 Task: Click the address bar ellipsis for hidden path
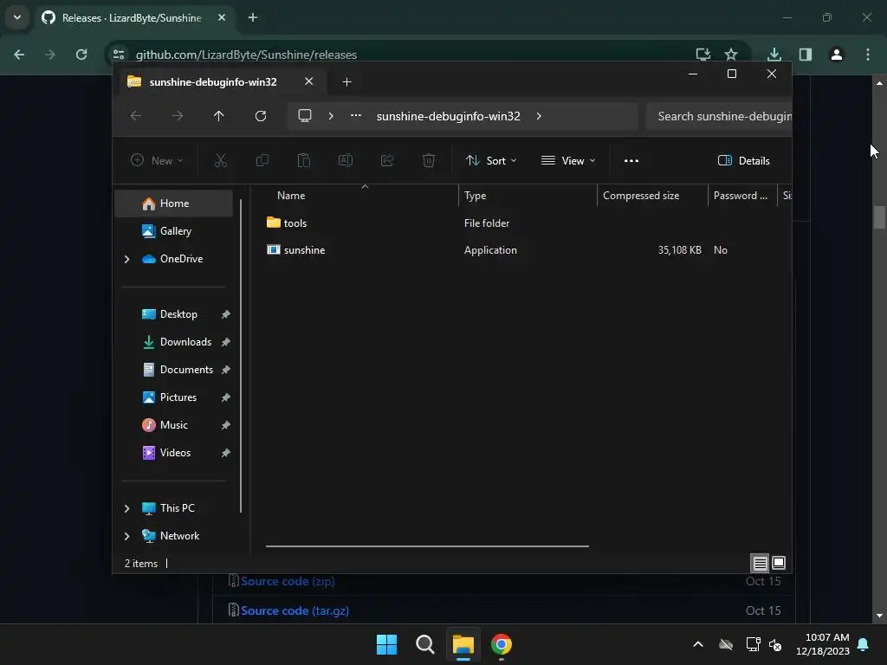coord(356,115)
